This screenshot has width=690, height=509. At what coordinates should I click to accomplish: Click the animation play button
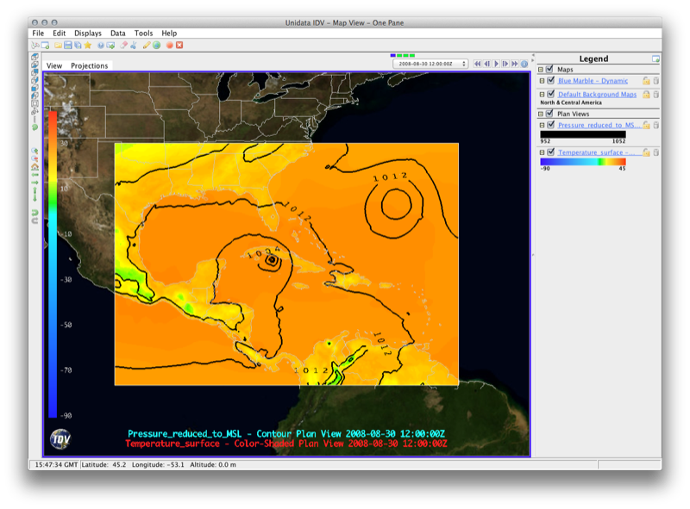click(496, 64)
